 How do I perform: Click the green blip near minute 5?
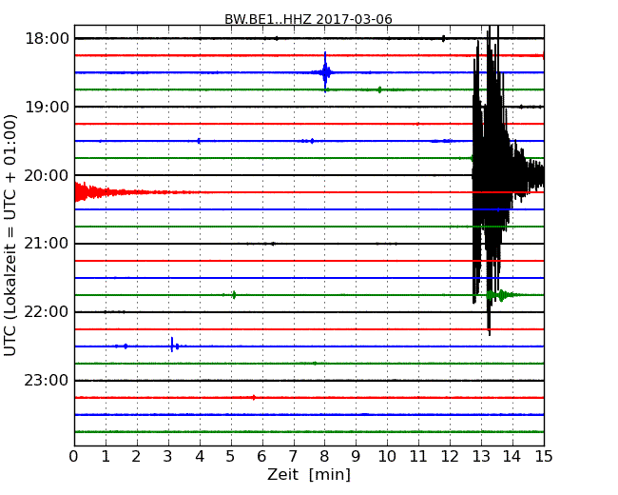(x=234, y=295)
